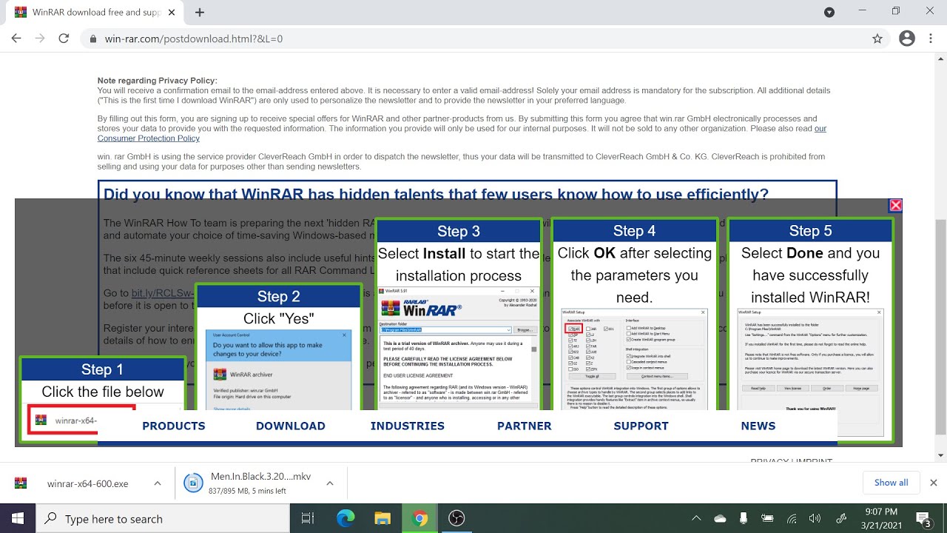Open the notification action center
947x533 pixels.
pyautogui.click(x=924, y=519)
